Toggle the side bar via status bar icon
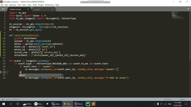 [x=3, y=99]
